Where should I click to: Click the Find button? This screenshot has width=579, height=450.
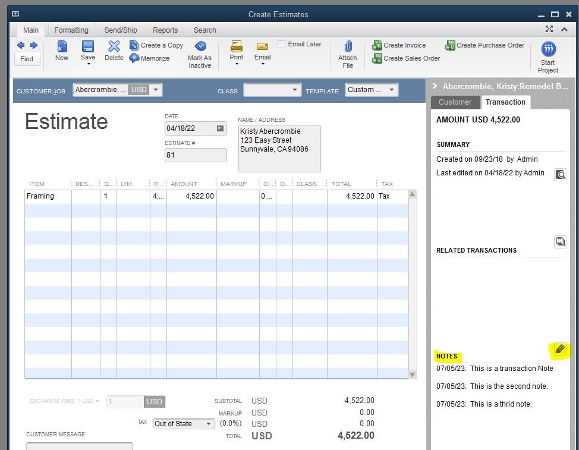point(27,59)
